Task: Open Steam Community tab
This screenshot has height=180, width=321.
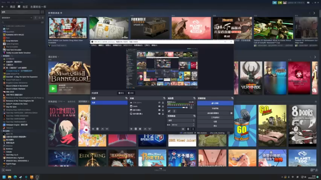Action: (x=25, y=7)
